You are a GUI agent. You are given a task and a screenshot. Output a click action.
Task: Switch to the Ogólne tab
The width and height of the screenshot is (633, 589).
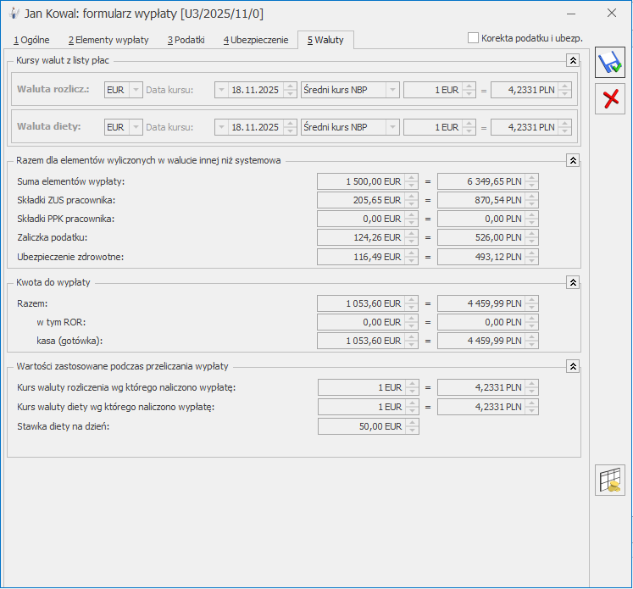tap(31, 40)
